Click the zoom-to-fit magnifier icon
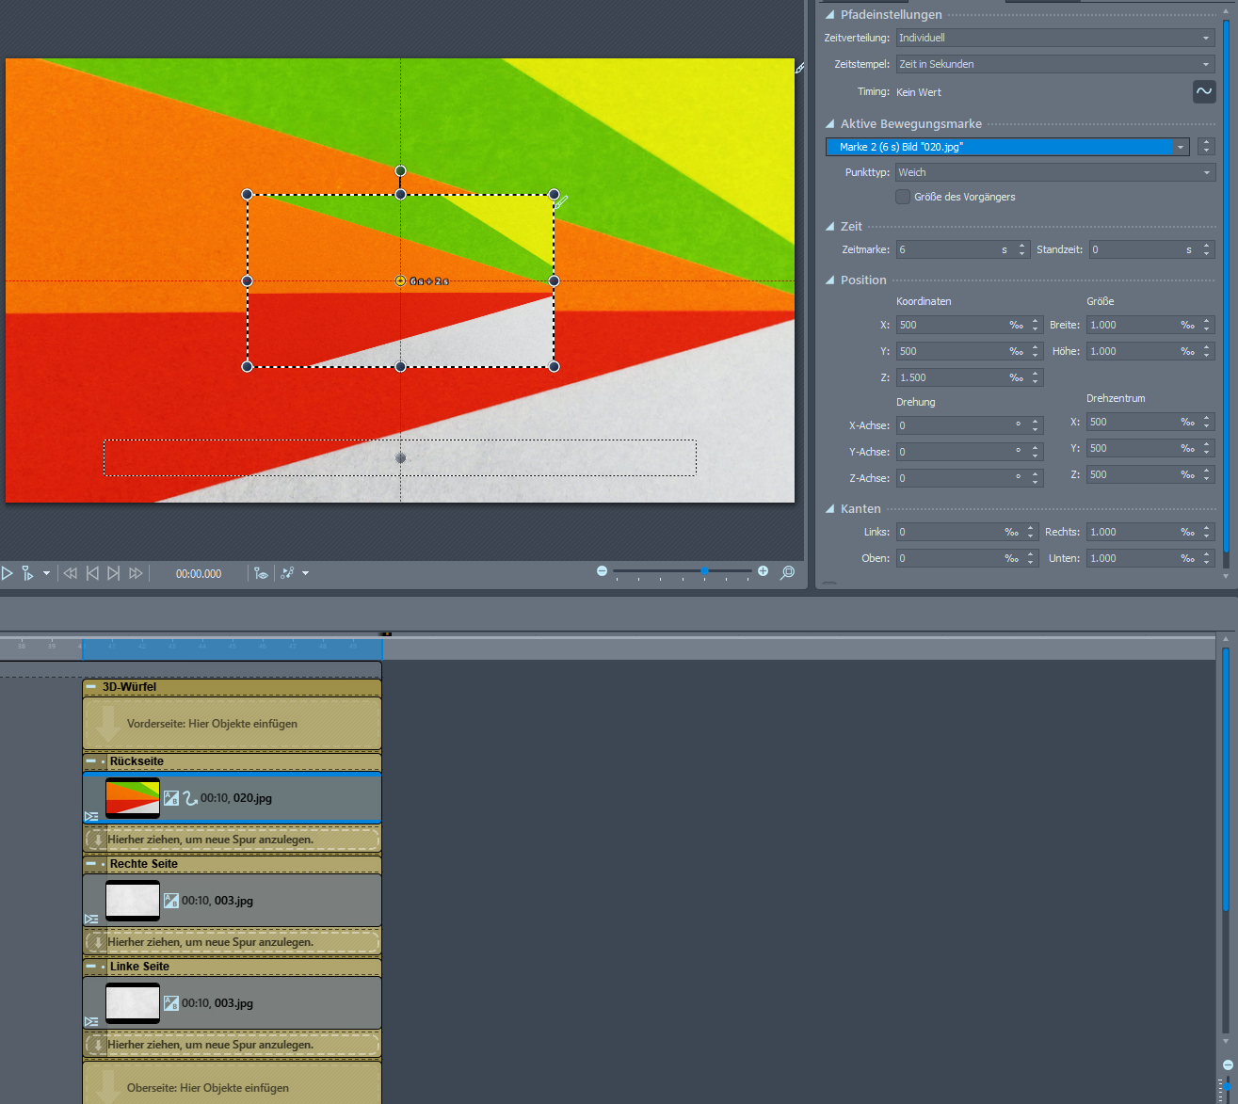 tap(788, 572)
